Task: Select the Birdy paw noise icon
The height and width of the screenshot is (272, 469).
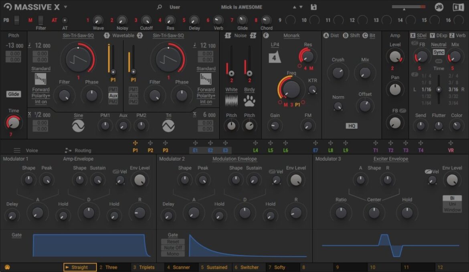Action: tap(249, 101)
